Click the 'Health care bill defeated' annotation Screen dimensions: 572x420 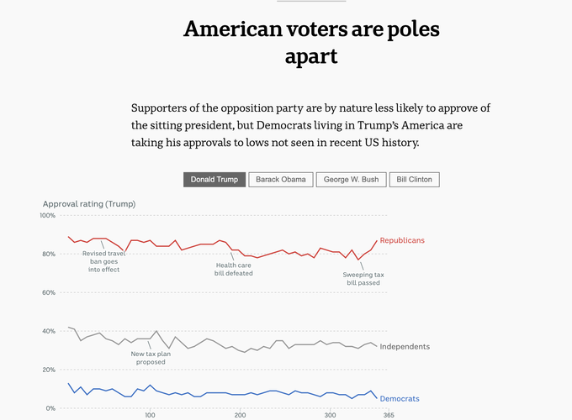click(235, 269)
